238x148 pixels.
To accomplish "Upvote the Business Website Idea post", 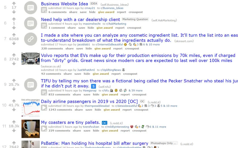I will tap(14, 3).
